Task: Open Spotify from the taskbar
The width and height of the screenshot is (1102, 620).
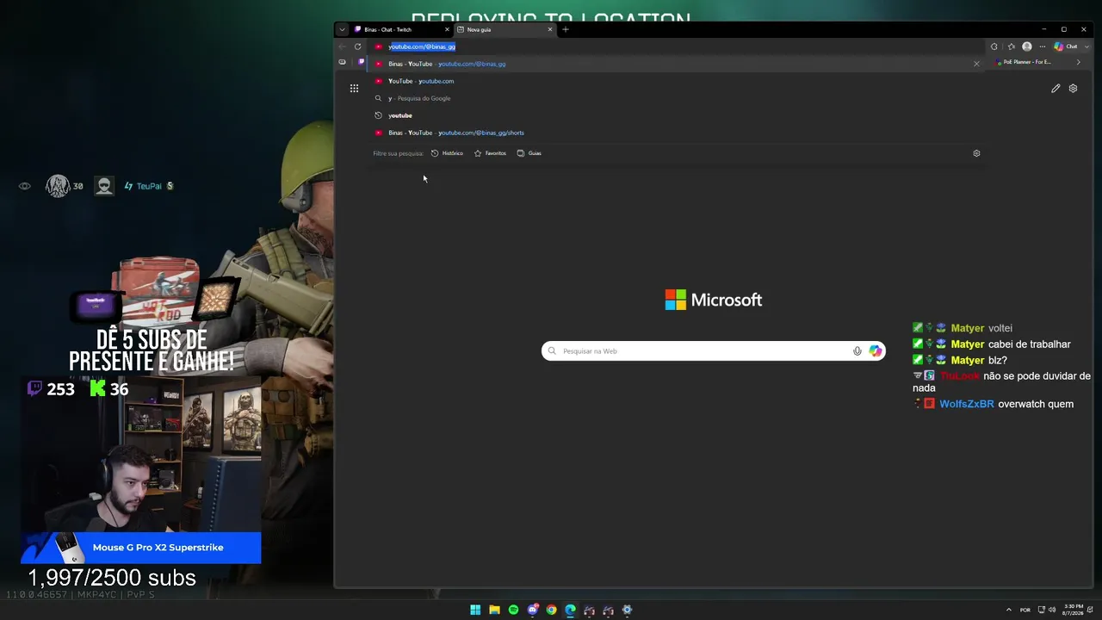Action: click(x=513, y=610)
